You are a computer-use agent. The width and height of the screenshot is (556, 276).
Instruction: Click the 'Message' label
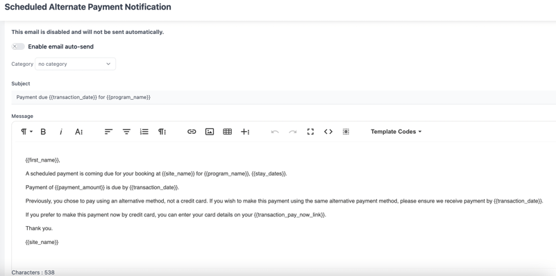pyautogui.click(x=22, y=117)
